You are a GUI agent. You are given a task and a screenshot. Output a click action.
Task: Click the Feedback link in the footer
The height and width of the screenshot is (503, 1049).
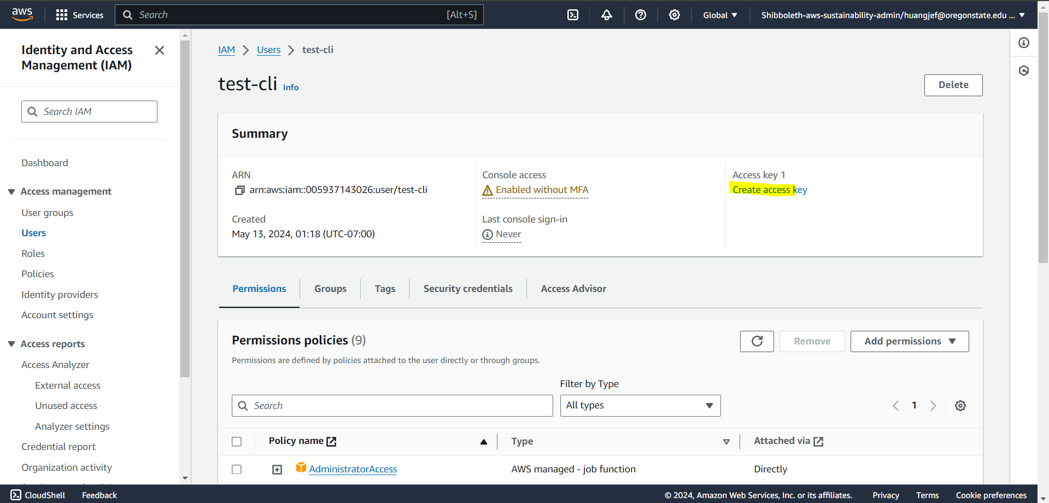point(99,495)
